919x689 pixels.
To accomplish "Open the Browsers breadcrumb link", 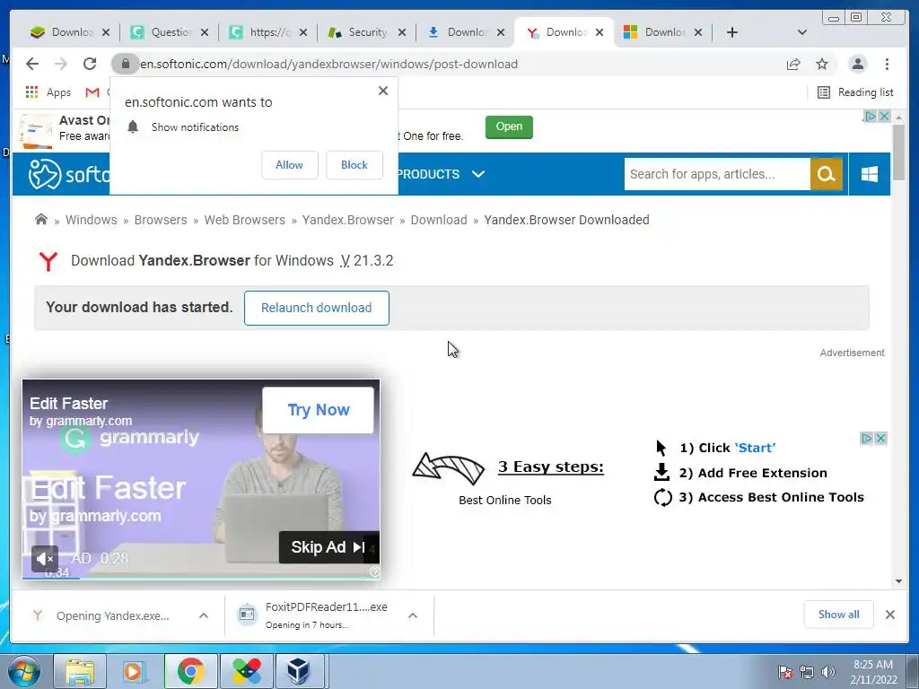I will point(161,220).
